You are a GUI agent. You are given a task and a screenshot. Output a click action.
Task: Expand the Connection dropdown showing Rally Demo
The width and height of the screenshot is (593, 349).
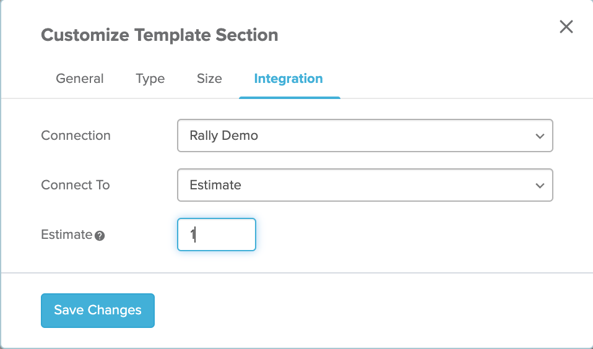click(x=365, y=136)
